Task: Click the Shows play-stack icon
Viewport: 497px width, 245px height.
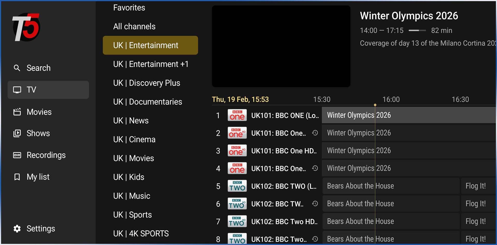Action: point(17,133)
